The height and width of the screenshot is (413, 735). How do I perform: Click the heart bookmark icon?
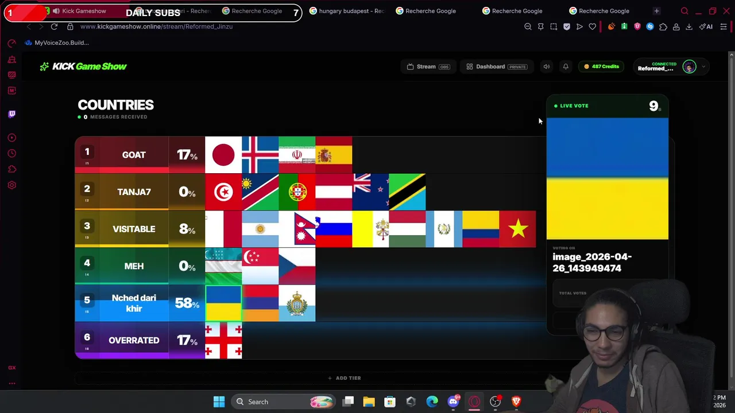click(593, 26)
